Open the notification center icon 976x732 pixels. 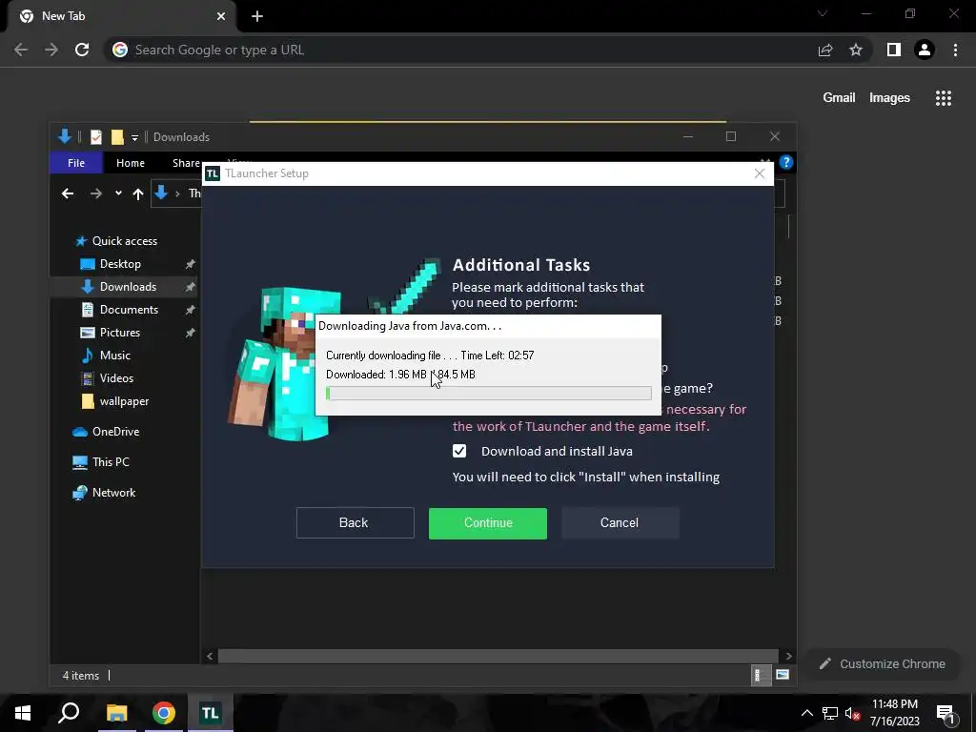[945, 713]
